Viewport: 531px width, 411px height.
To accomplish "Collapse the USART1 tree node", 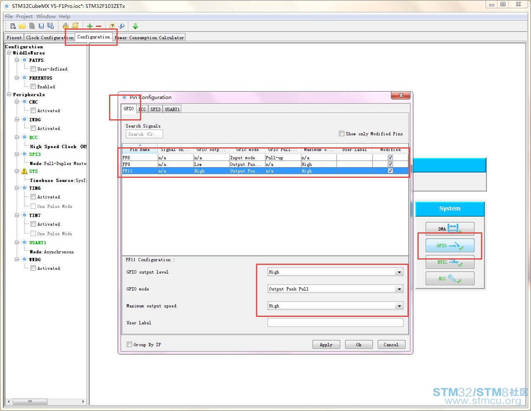I will click(17, 242).
